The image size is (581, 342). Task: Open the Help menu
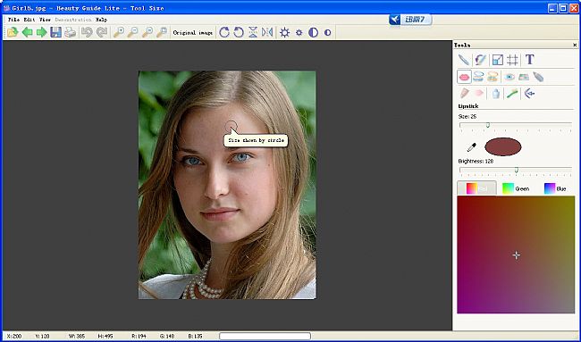click(101, 20)
